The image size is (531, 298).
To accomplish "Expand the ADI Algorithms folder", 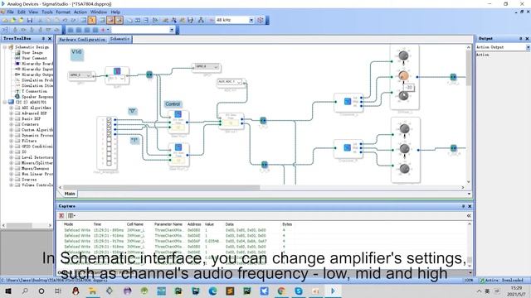I will [11, 108].
